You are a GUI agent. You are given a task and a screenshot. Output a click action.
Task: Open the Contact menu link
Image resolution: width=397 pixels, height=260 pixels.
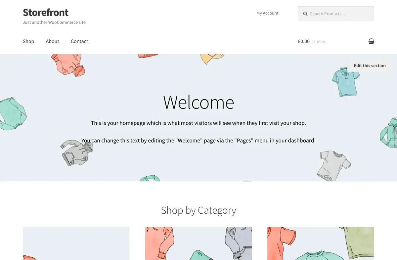(79, 41)
